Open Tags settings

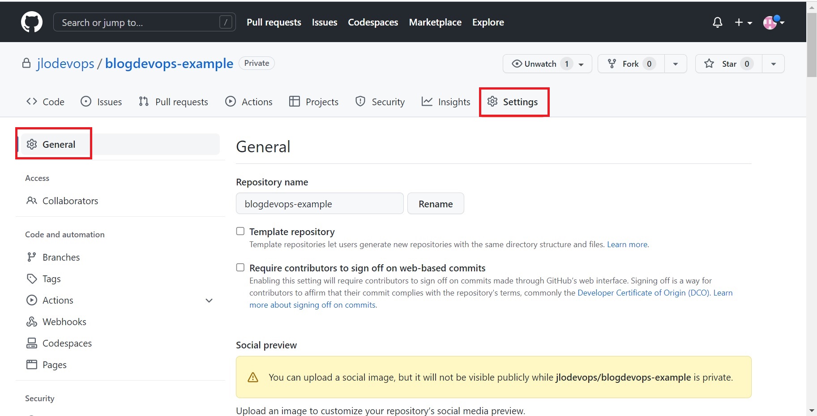120,279
